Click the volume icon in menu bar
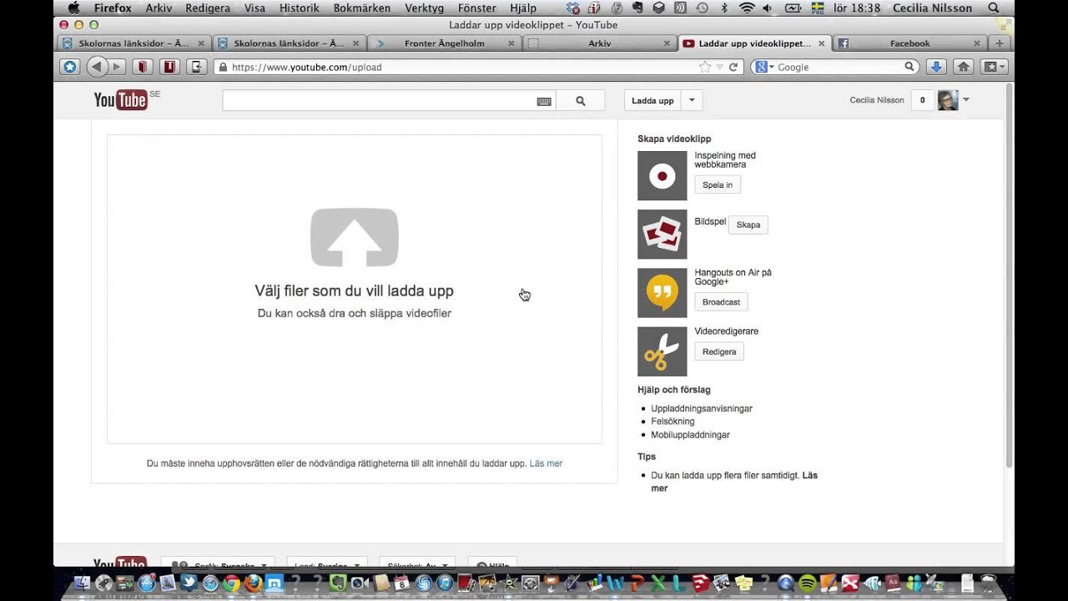 768,8
